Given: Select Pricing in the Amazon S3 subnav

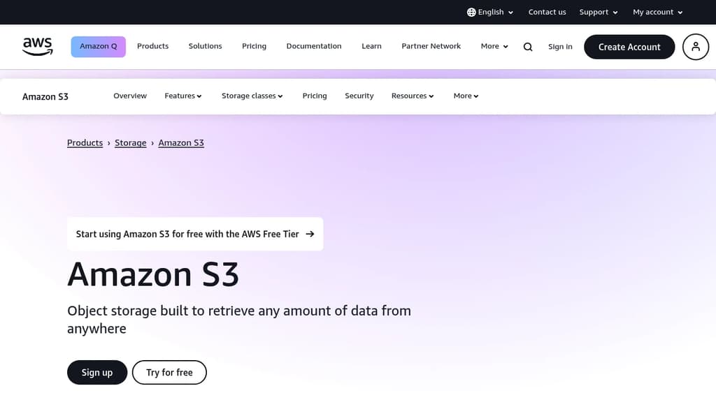Looking at the screenshot, I should [315, 96].
